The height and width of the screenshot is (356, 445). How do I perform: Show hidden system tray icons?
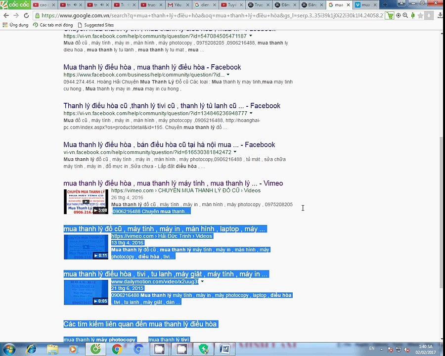381,350
